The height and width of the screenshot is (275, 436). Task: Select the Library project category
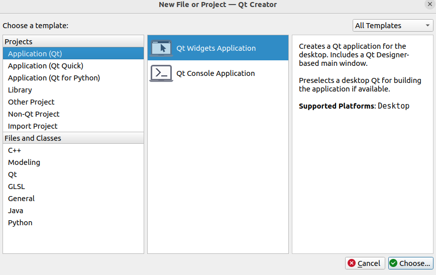pos(20,90)
